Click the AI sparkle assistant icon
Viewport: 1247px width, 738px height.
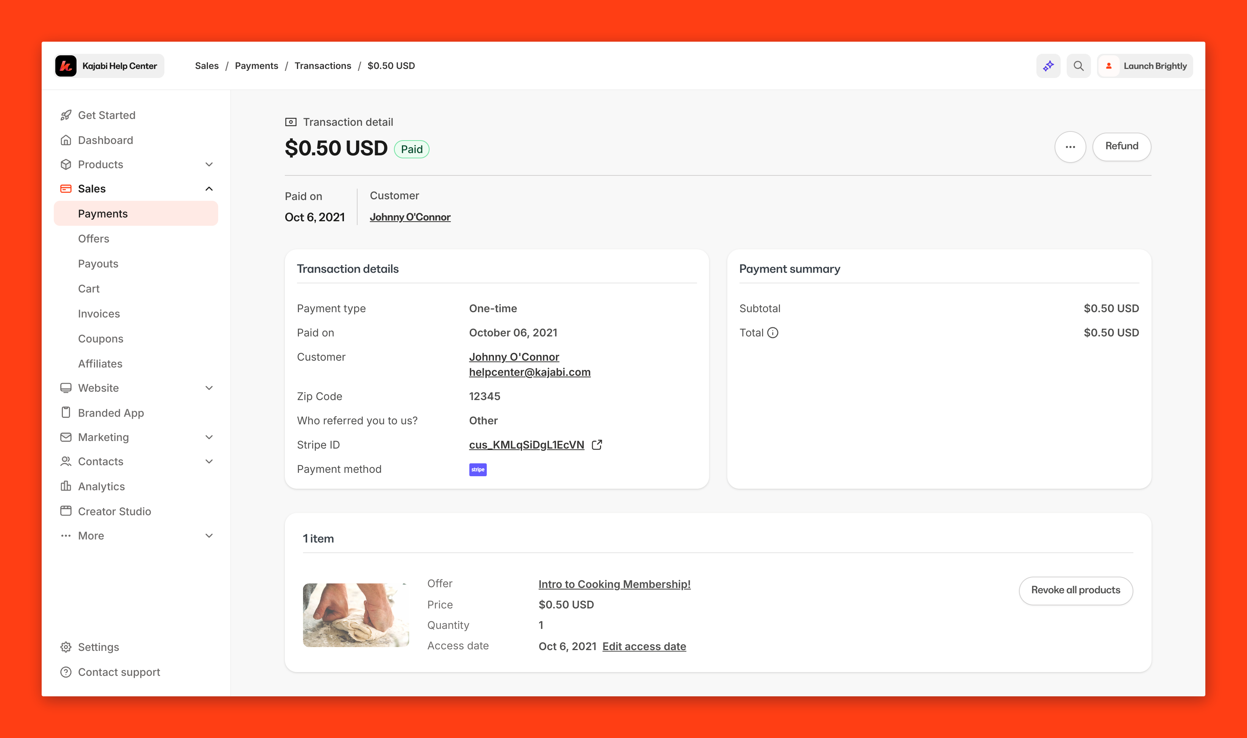coord(1048,66)
